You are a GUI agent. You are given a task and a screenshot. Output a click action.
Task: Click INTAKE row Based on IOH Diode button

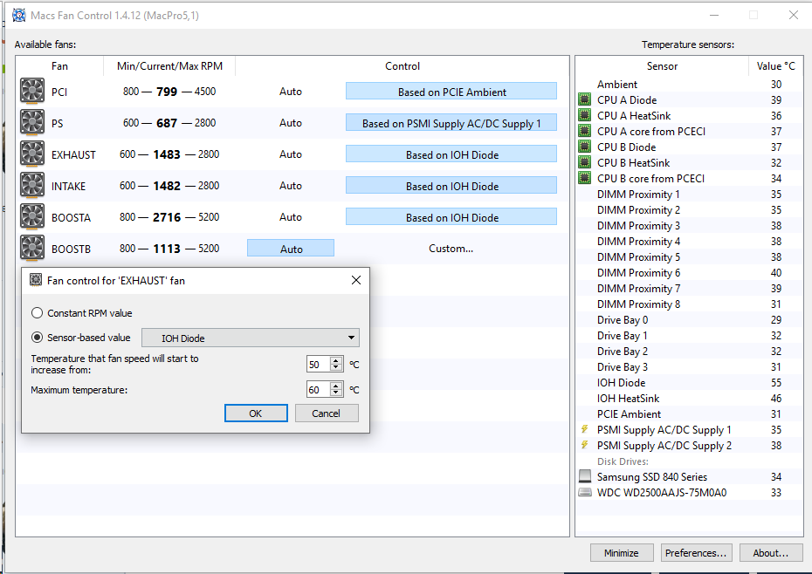coord(451,186)
